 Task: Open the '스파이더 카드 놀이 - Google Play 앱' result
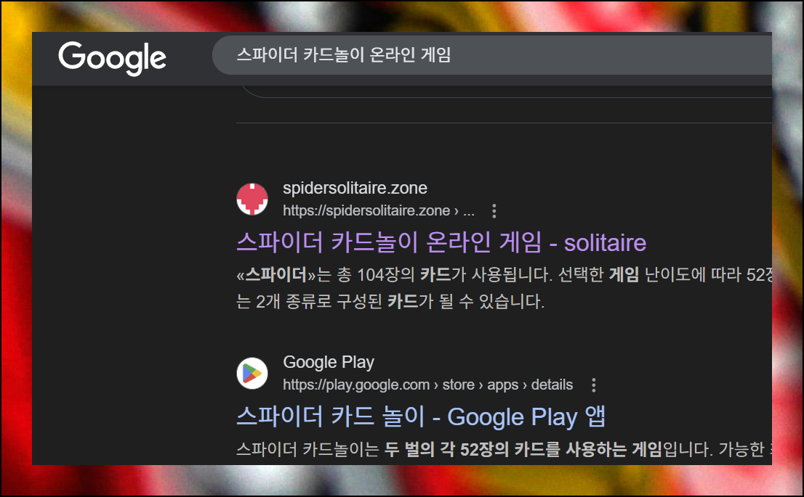[421, 416]
